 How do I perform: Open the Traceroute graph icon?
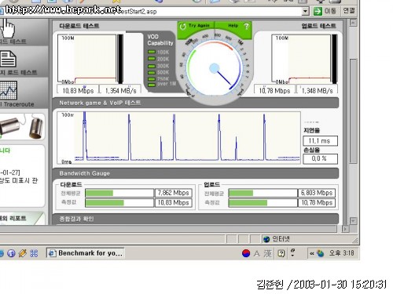pos(9,90)
